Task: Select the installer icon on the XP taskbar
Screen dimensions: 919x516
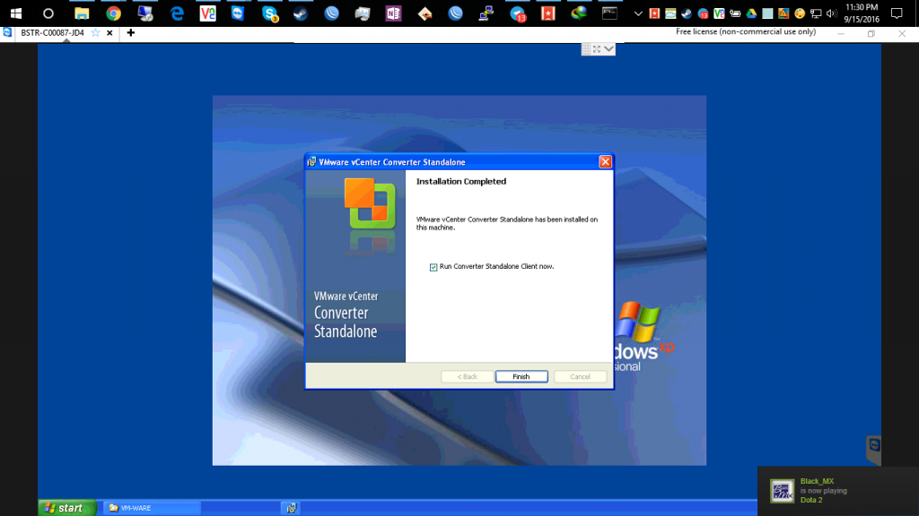Action: pos(292,508)
